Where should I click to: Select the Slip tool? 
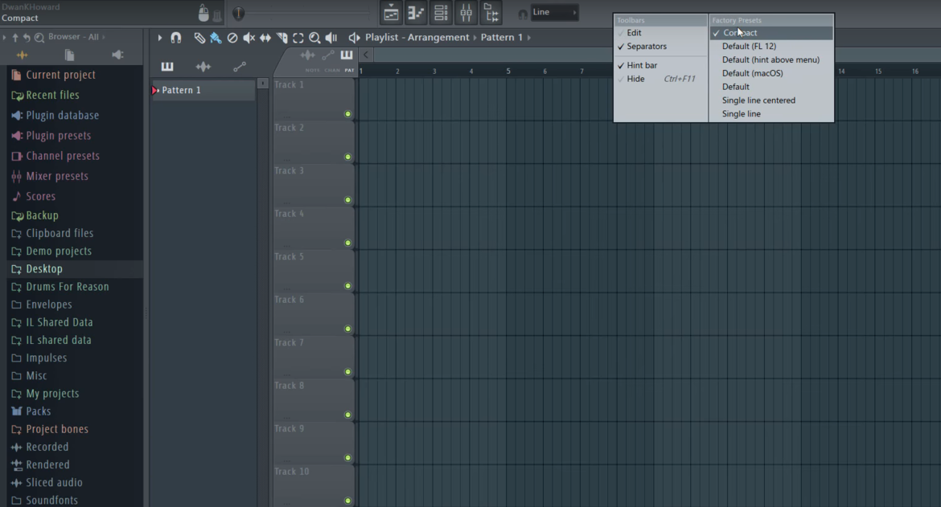click(265, 38)
